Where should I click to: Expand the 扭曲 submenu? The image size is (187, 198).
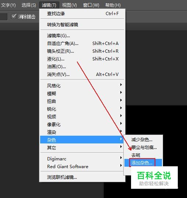pyautogui.click(x=82, y=101)
